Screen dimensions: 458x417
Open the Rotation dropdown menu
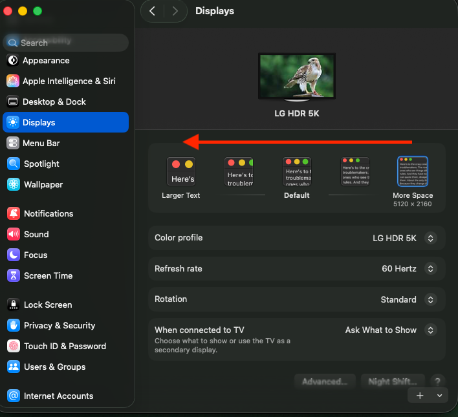[x=430, y=300]
